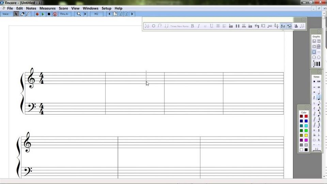Select the ellipse graphic tool
The width and height of the screenshot is (327, 184).
319,57
